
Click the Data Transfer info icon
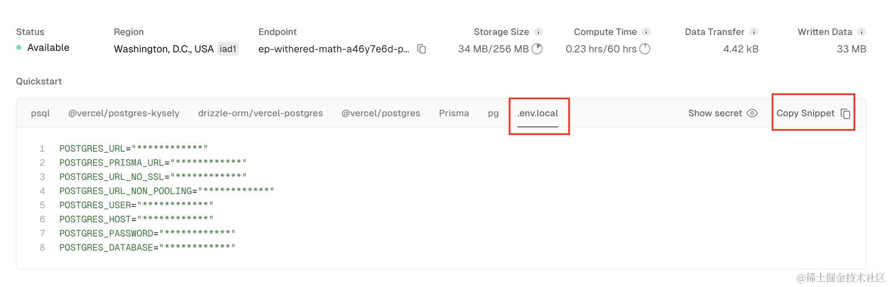753,32
